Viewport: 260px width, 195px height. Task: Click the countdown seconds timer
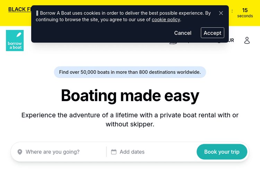pos(245,13)
